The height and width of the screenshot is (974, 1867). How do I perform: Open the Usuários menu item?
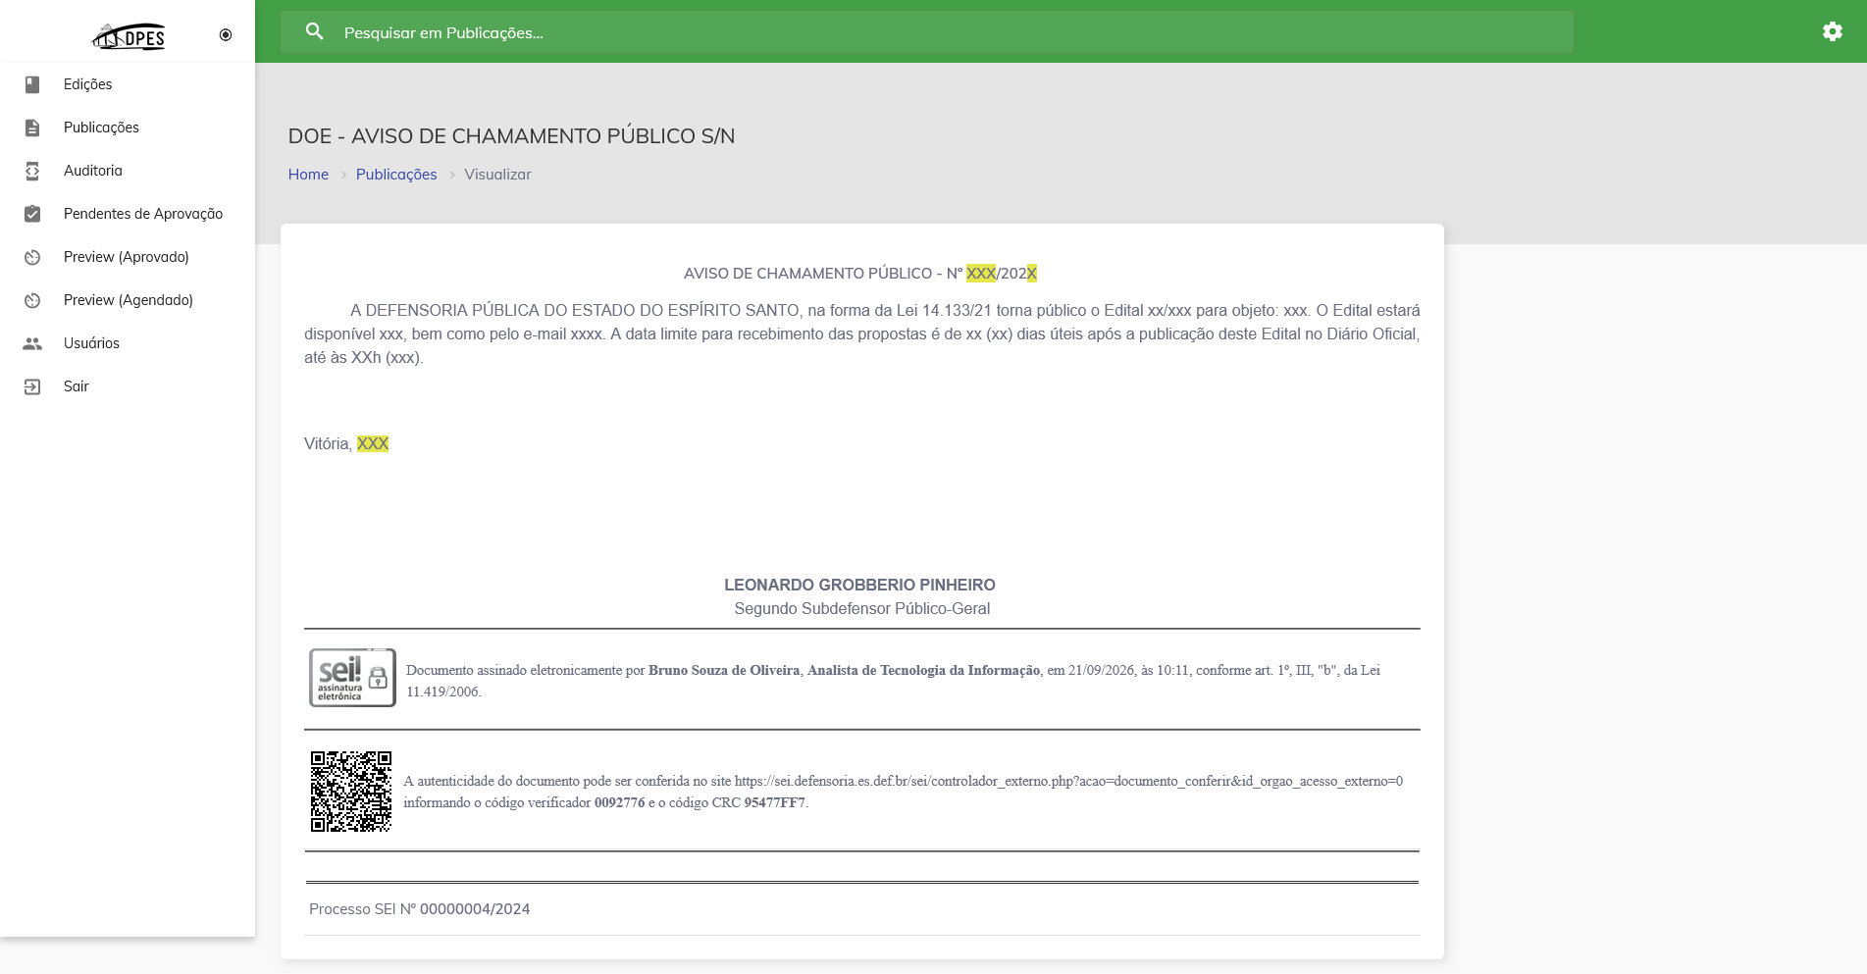[x=128, y=343]
